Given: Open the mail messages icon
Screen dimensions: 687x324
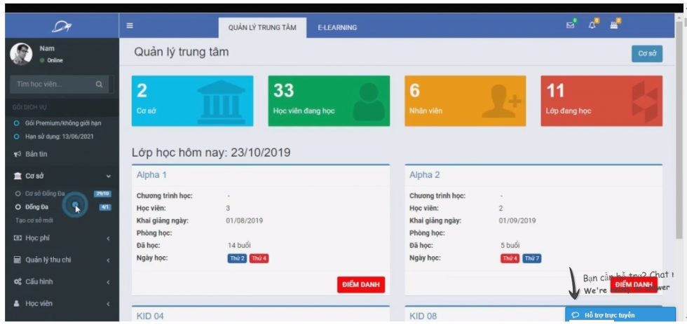Looking at the screenshot, I should click(x=570, y=25).
